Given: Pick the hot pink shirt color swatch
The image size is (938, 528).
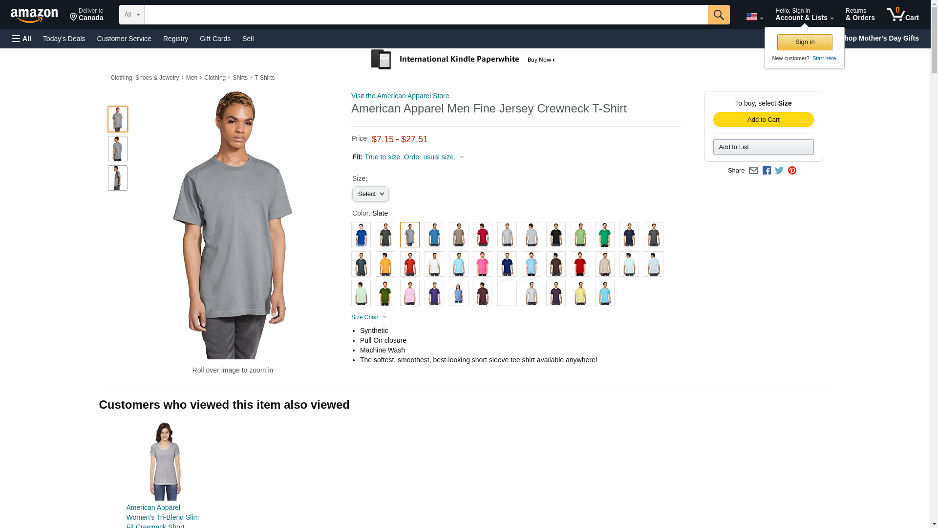Looking at the screenshot, I should coord(482,264).
